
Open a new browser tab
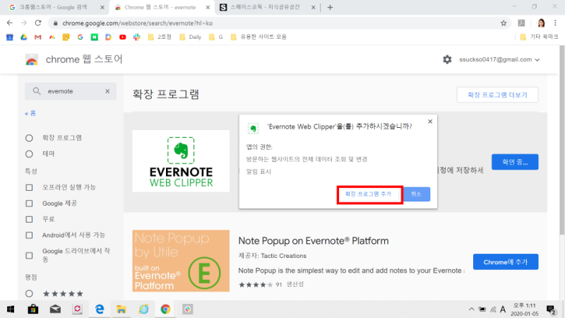330,7
